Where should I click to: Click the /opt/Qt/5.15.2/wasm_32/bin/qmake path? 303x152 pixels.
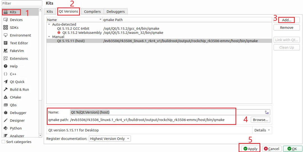click(x=133, y=32)
